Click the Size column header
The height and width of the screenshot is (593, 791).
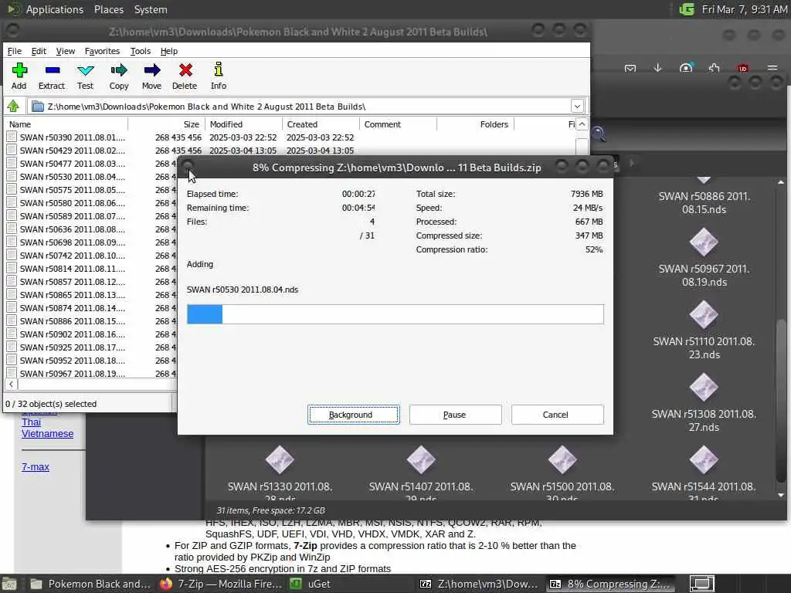(x=167, y=124)
